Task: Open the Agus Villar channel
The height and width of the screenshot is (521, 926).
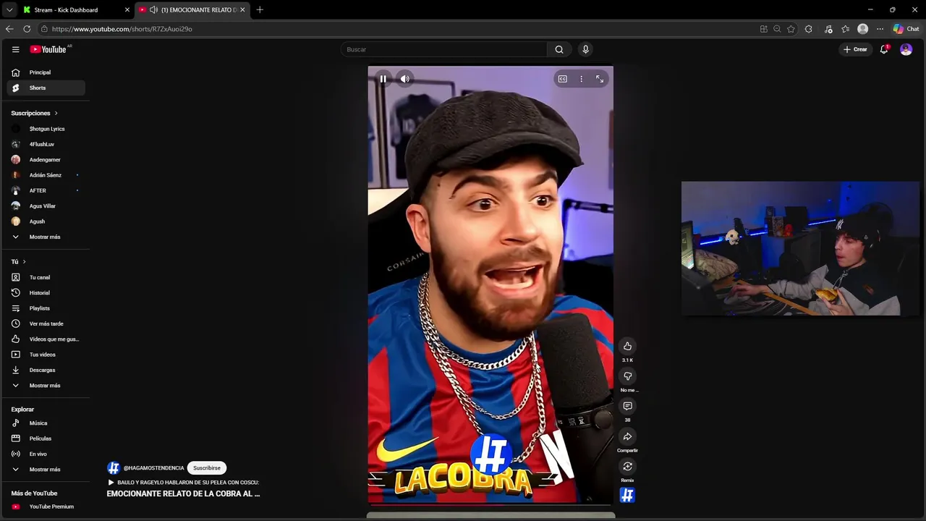Action: [46, 206]
